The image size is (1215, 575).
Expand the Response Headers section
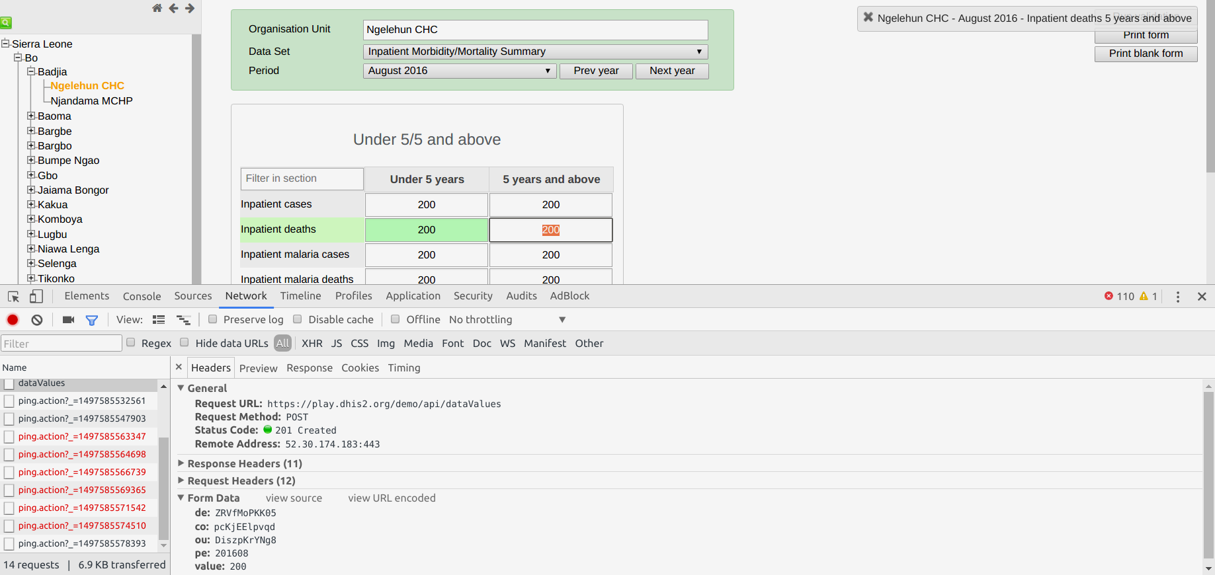click(244, 463)
